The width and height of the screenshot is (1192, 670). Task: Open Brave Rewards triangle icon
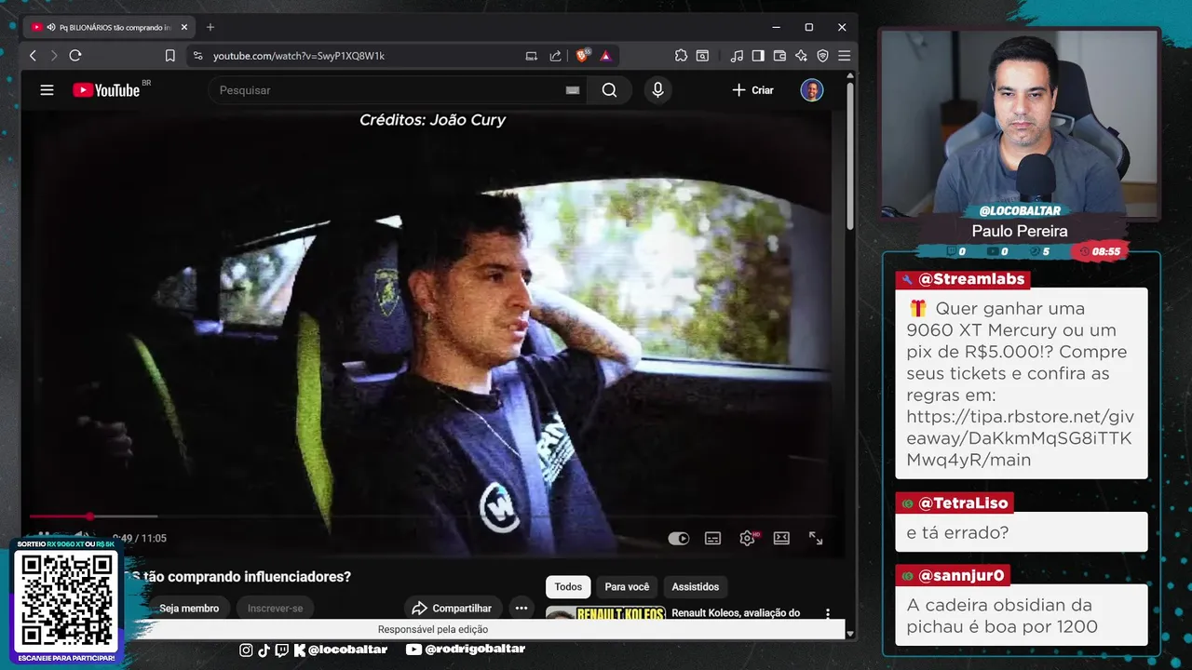[606, 56]
